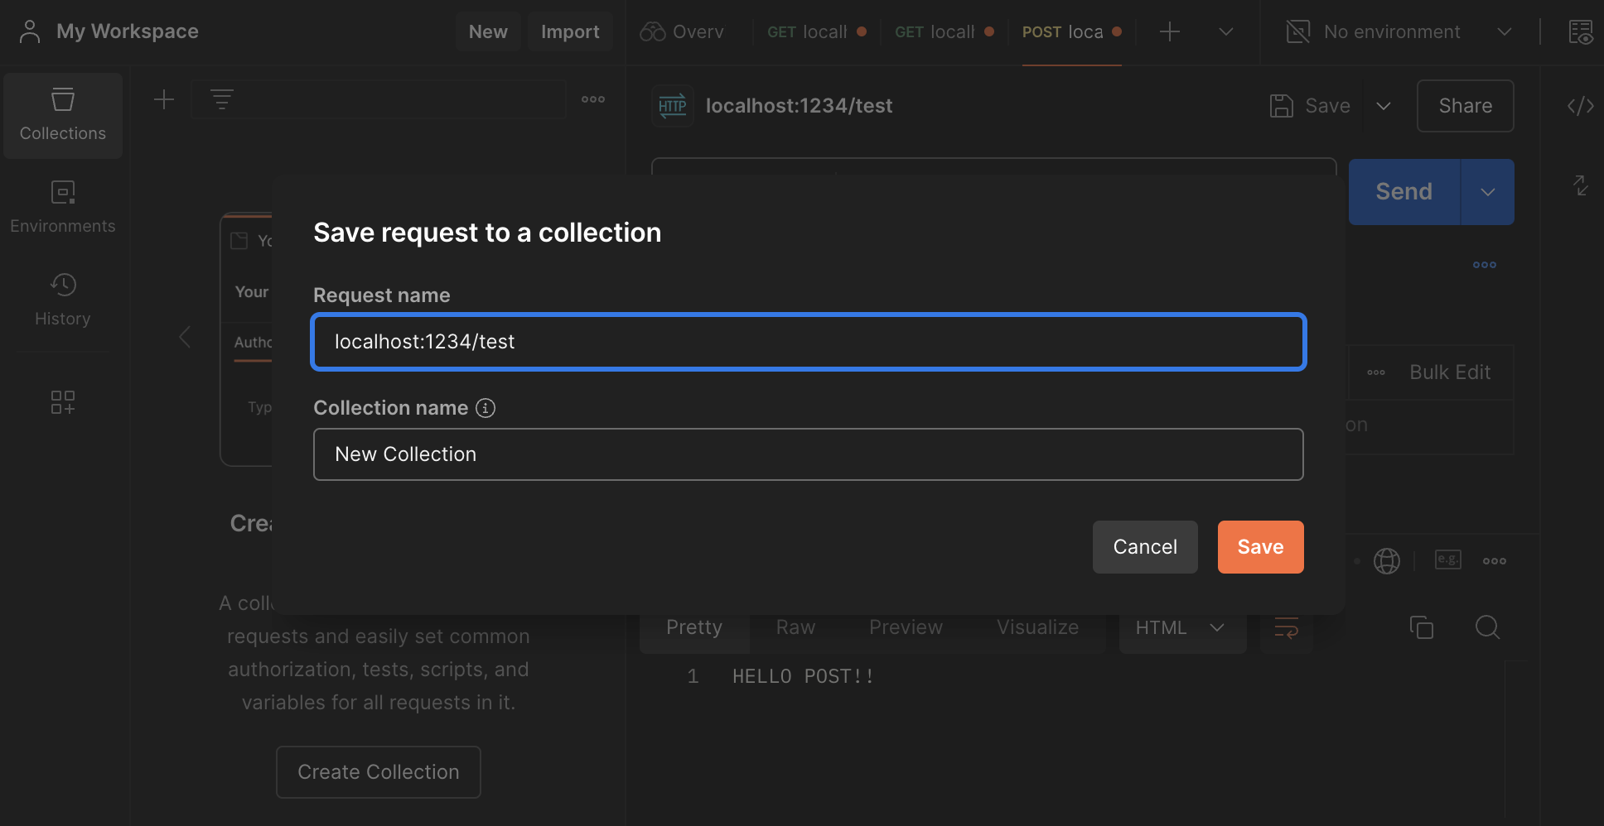Open the environment quick look icon

[1580, 32]
